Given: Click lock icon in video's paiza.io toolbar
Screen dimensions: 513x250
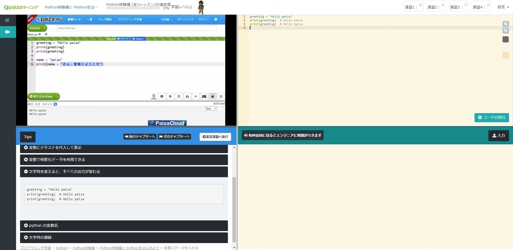Looking at the screenshot, I should click(212, 96).
